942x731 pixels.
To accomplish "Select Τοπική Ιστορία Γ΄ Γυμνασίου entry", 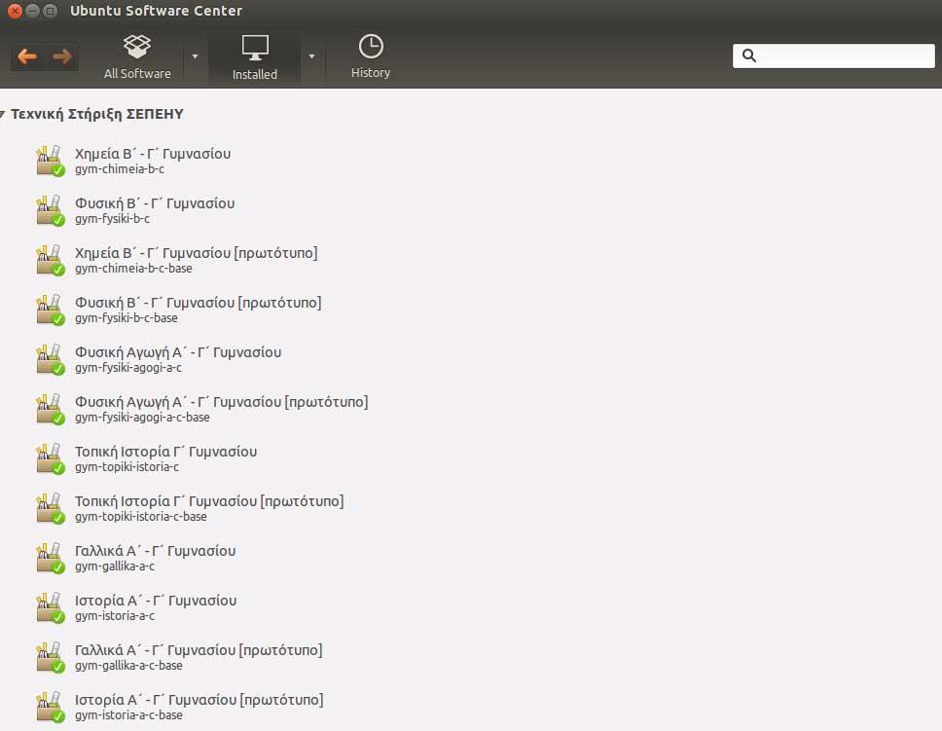I will (x=165, y=452).
